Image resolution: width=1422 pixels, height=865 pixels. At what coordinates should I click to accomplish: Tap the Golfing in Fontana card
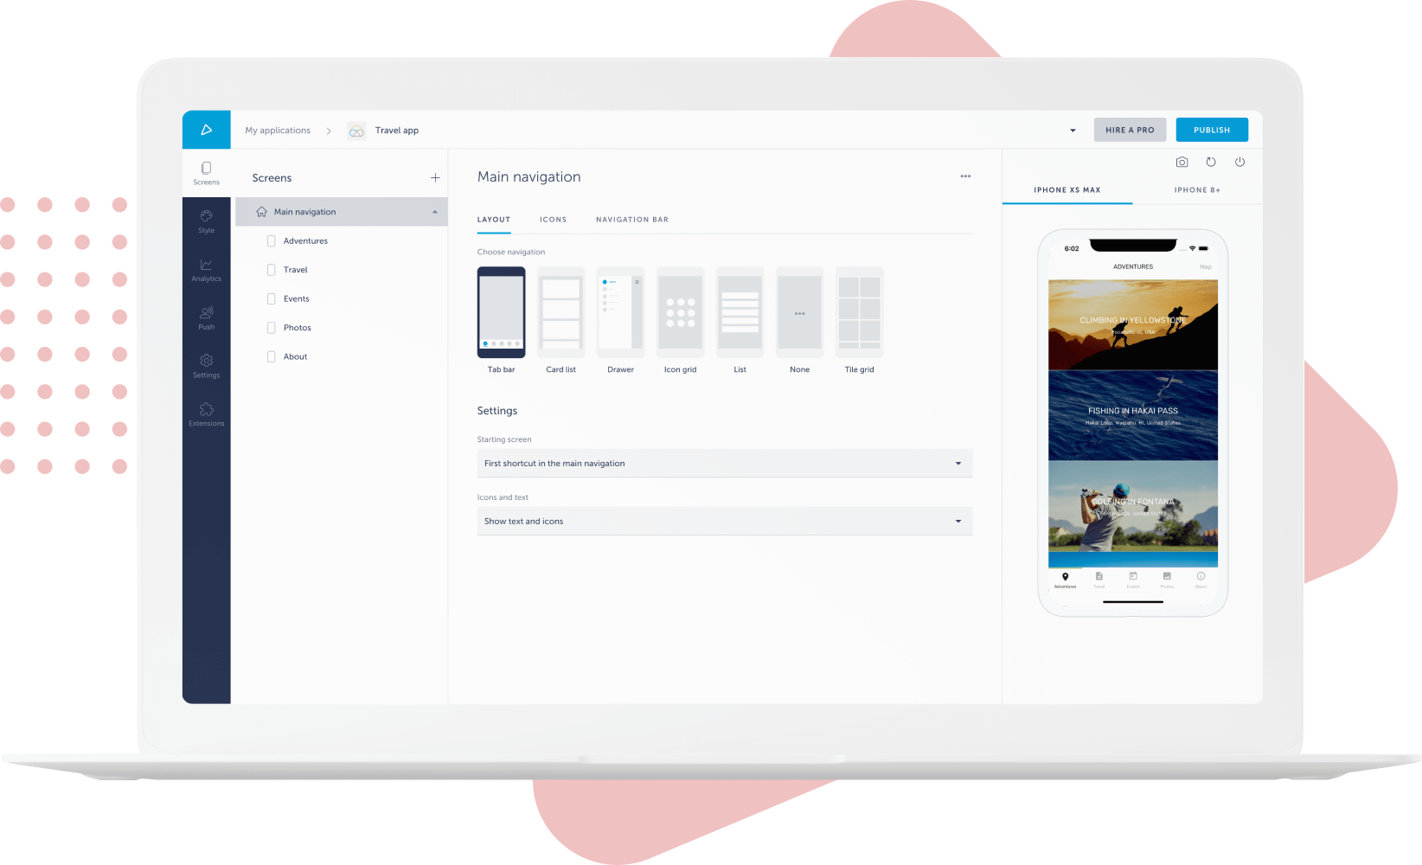(x=1133, y=506)
